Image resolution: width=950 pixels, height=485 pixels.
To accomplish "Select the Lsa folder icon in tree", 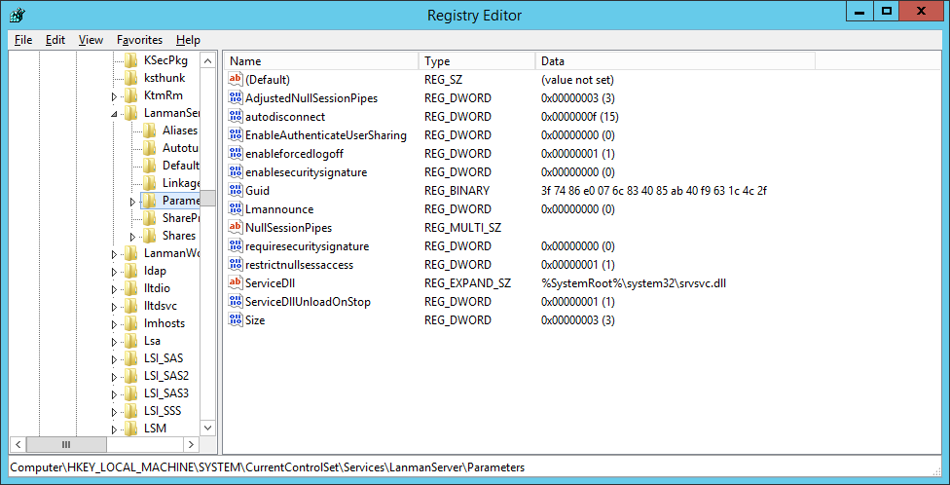I will pyautogui.click(x=131, y=341).
